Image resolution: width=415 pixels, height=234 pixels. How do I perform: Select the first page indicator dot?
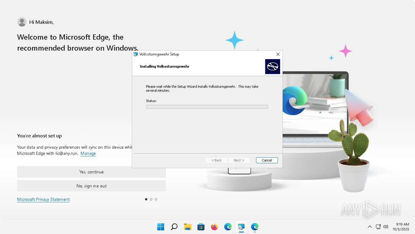146,199
